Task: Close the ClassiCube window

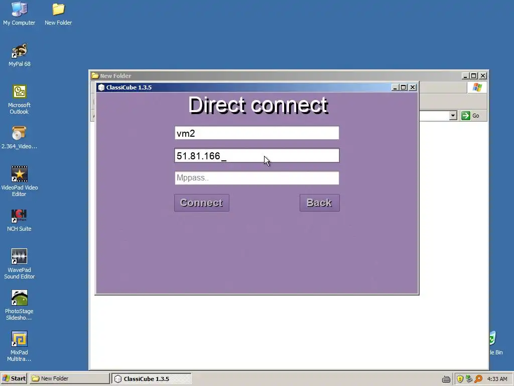Action: (x=413, y=87)
